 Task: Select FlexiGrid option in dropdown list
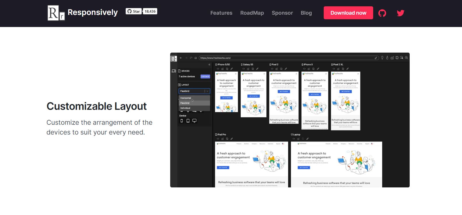click(194, 103)
